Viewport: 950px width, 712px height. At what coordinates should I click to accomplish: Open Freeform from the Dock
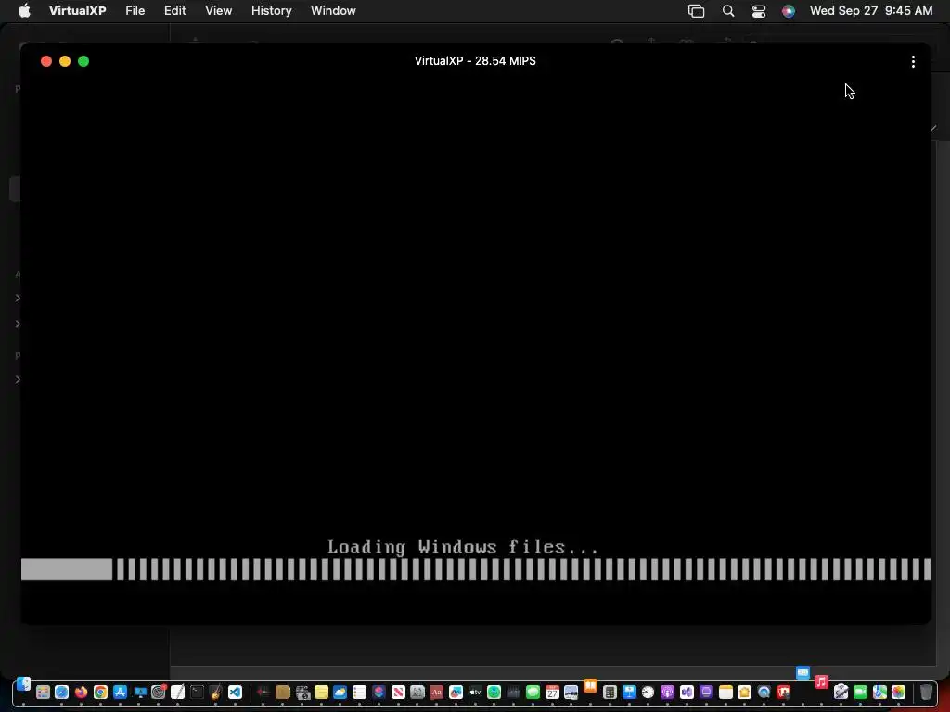point(456,692)
